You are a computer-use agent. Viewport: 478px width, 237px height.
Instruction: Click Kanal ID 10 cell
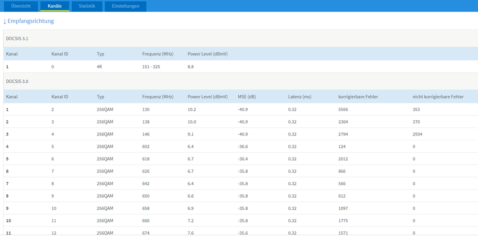(54, 208)
